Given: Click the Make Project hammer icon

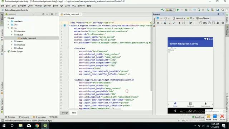Looking at the screenshot, I should (x=162, y=10).
